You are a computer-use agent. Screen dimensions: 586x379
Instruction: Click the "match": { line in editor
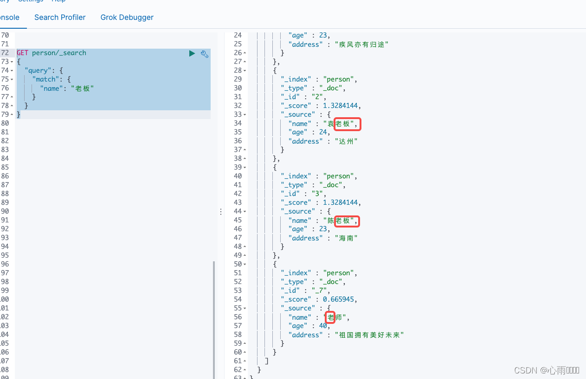(x=52, y=79)
